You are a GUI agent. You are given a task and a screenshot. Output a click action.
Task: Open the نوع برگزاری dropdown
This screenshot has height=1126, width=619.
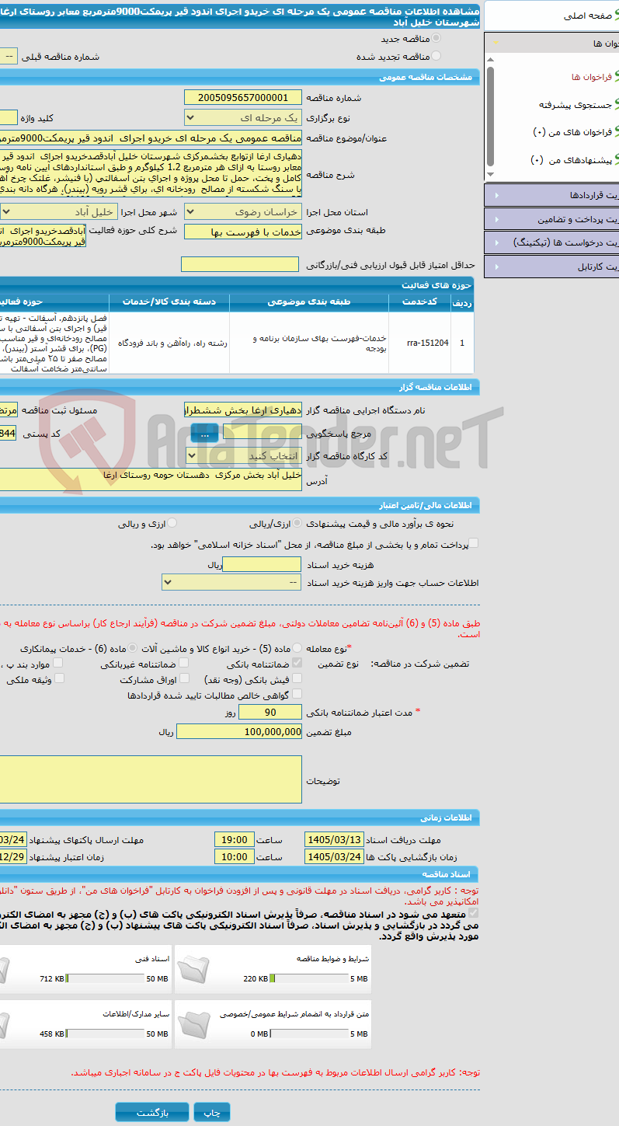(242, 117)
